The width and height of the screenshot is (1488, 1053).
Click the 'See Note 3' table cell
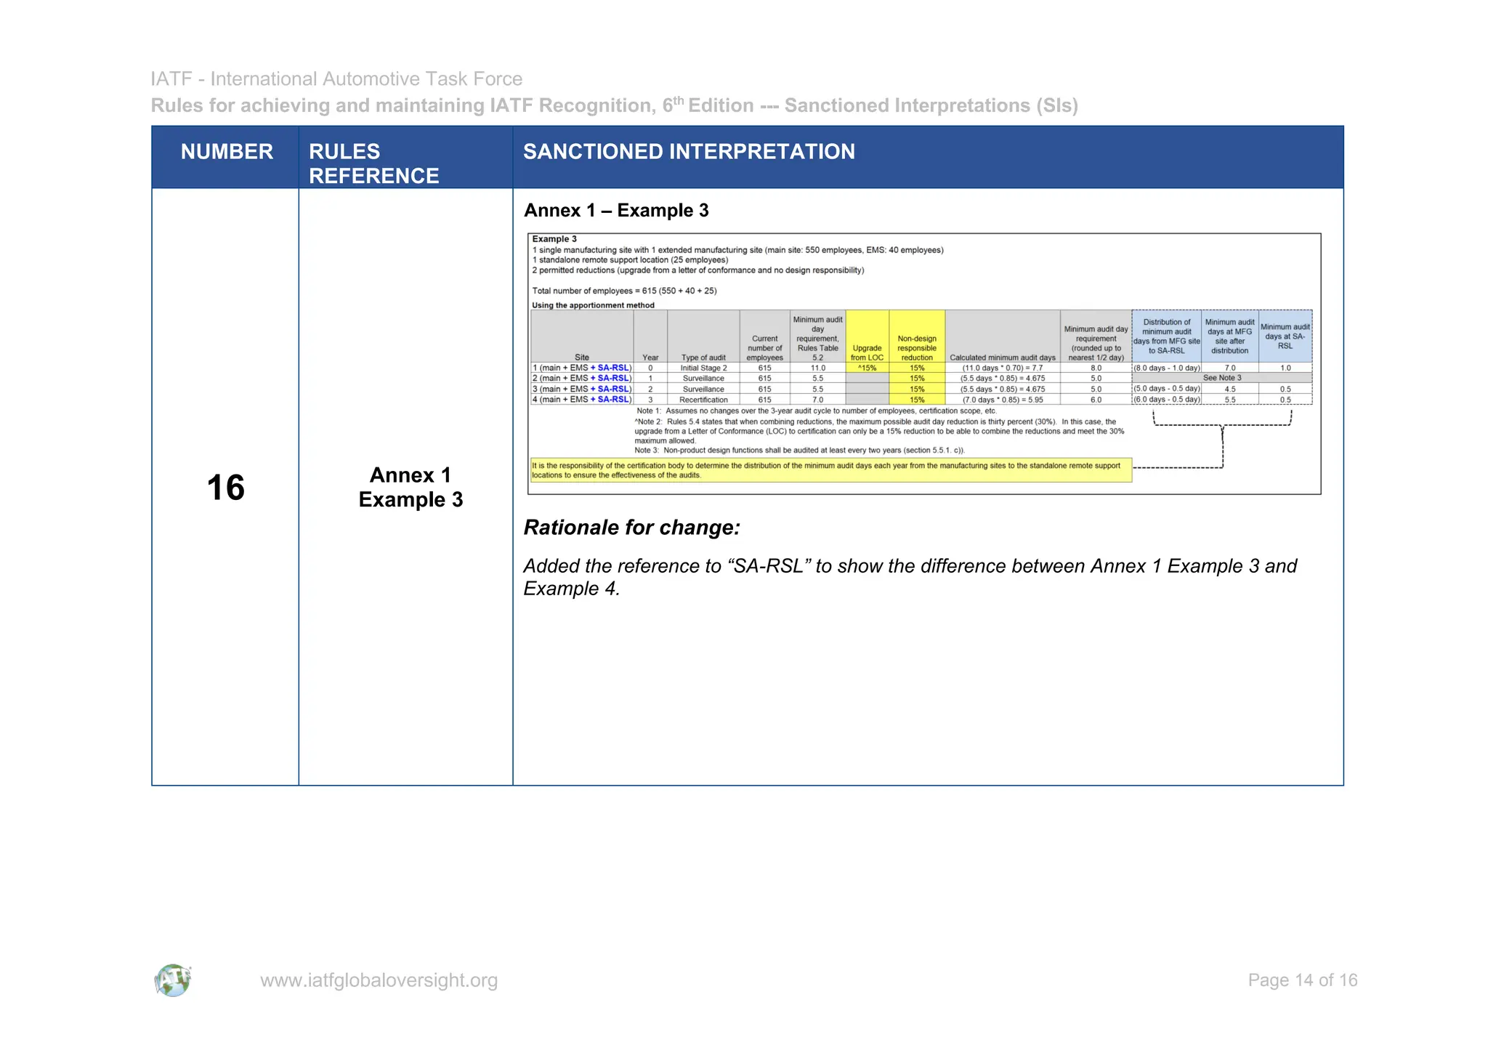click(1222, 378)
